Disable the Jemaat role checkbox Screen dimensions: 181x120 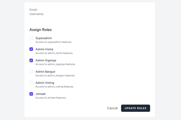pyautogui.click(x=31, y=94)
